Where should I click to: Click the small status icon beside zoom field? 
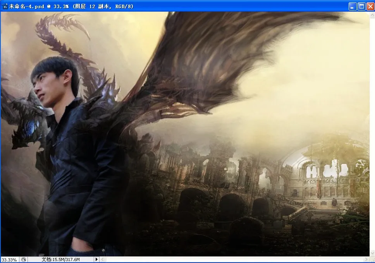(23, 260)
